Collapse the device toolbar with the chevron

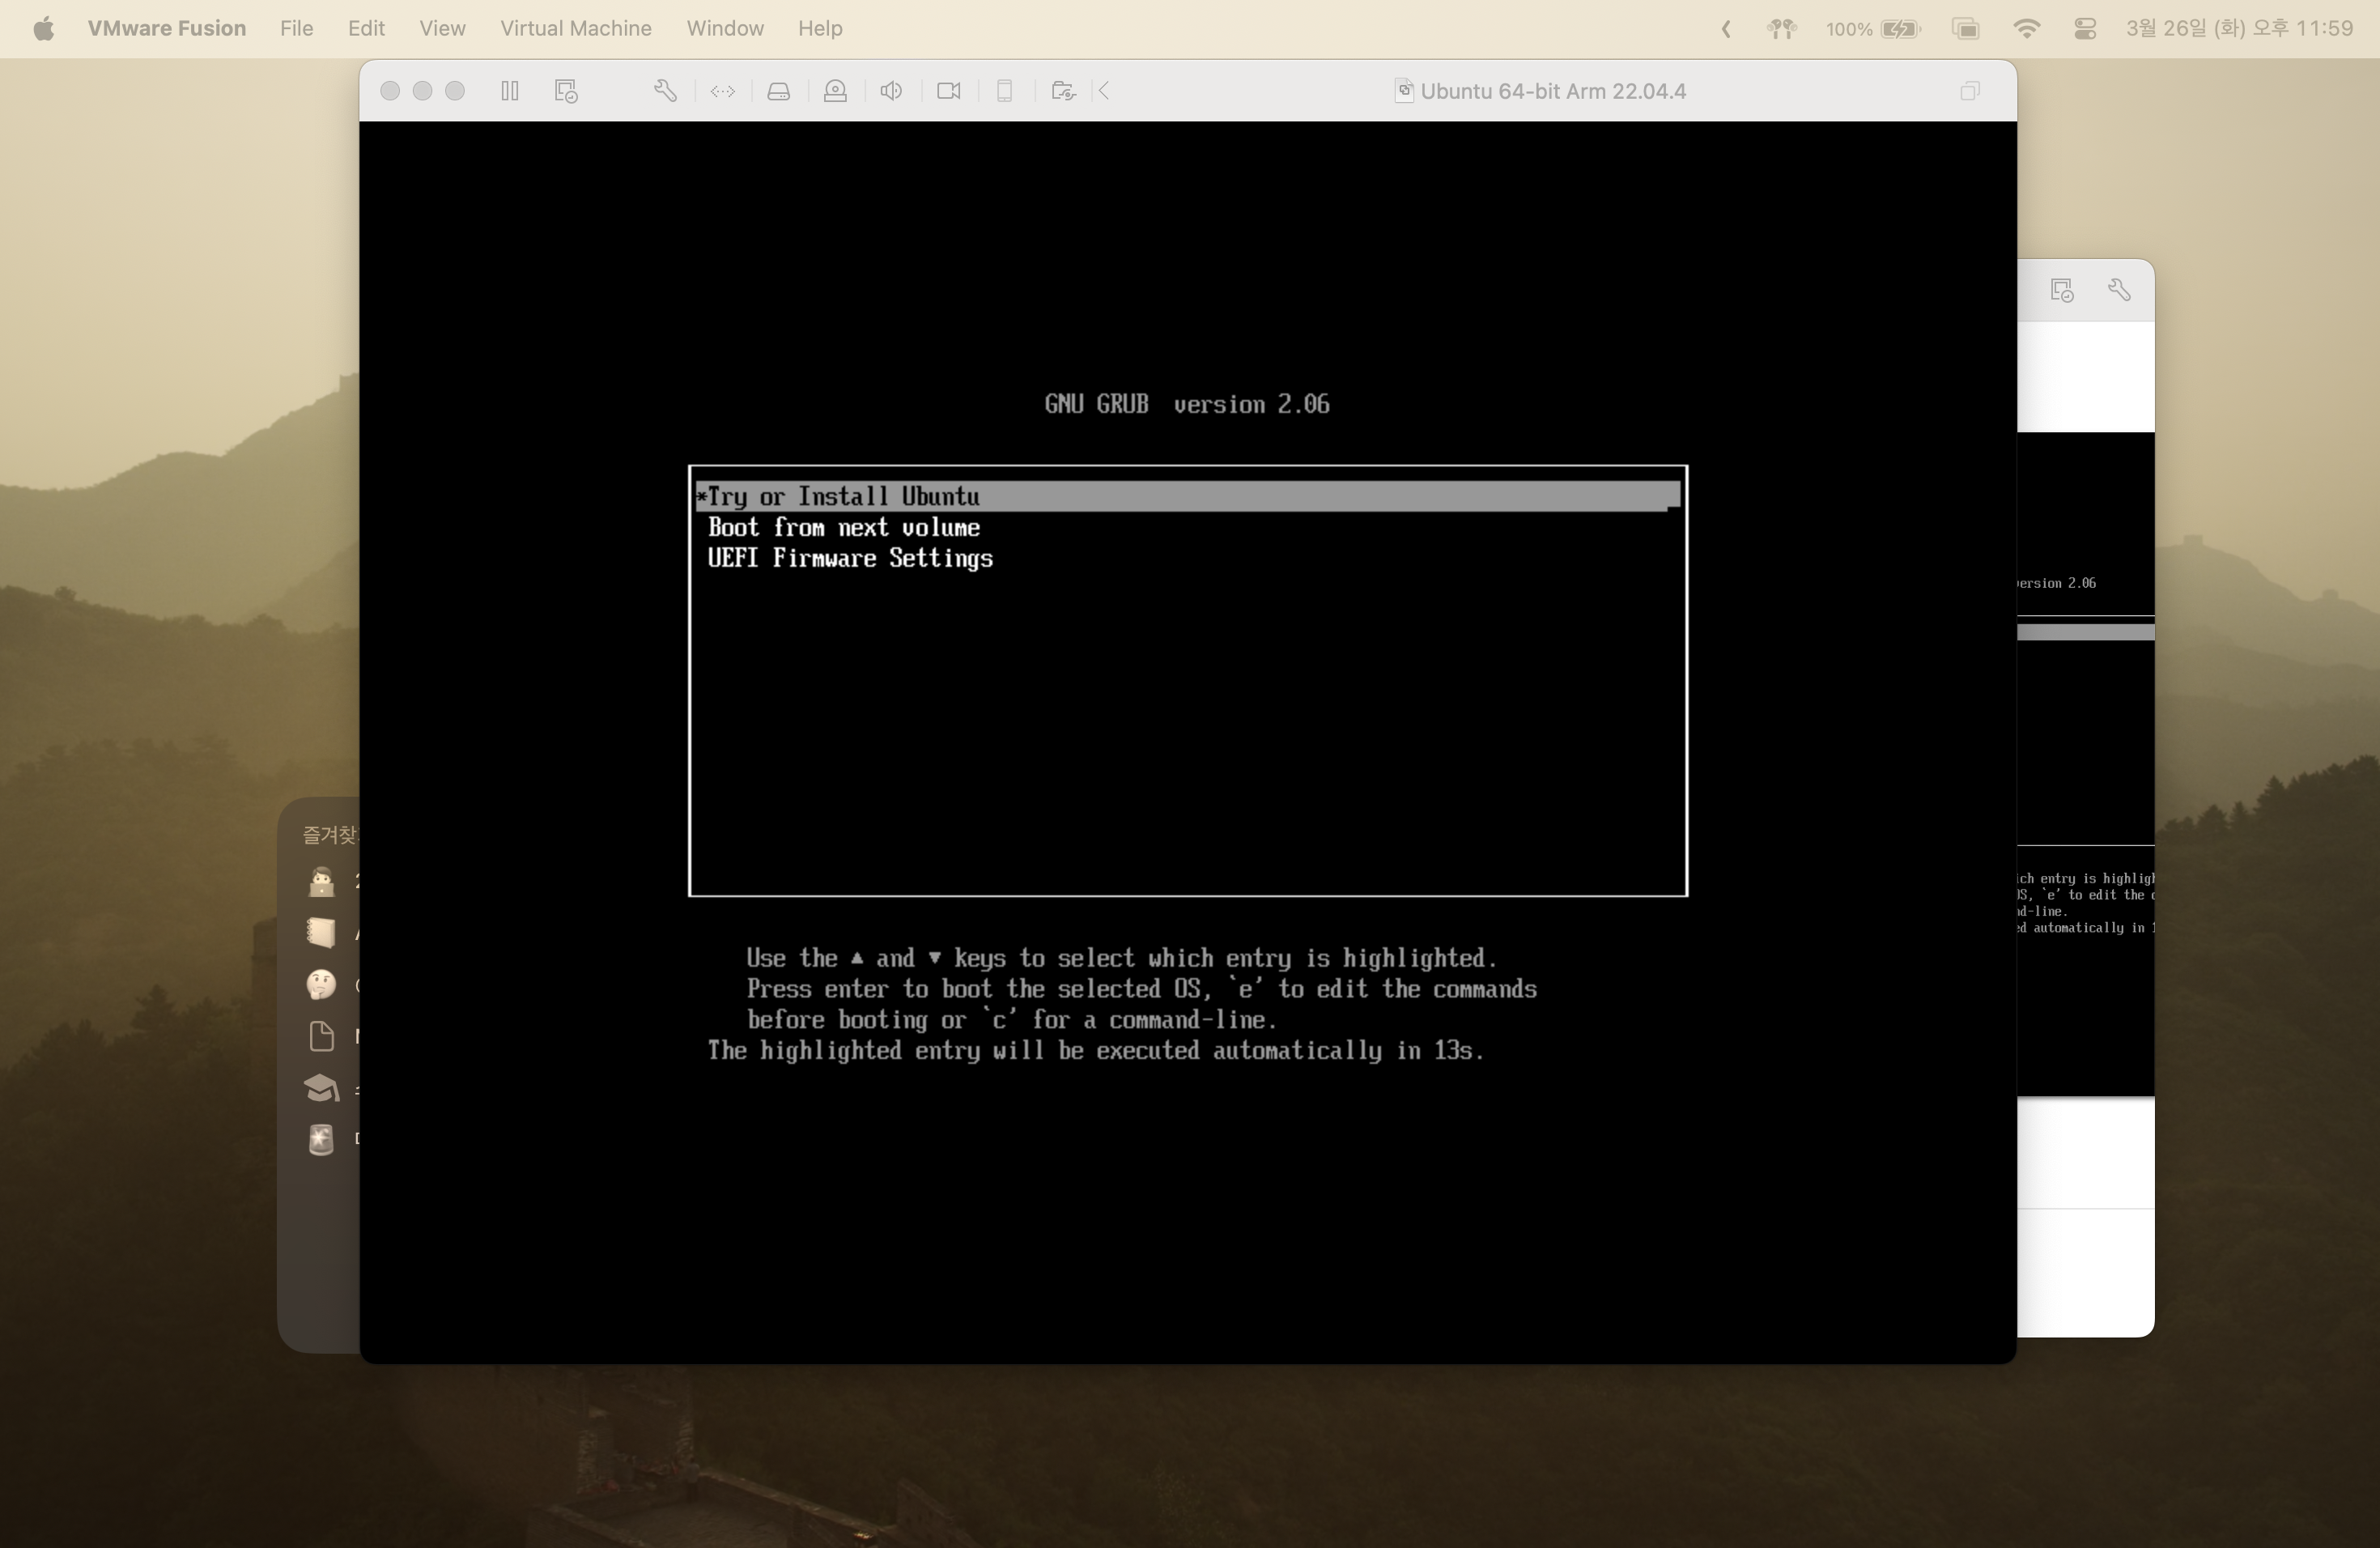[x=1104, y=91]
